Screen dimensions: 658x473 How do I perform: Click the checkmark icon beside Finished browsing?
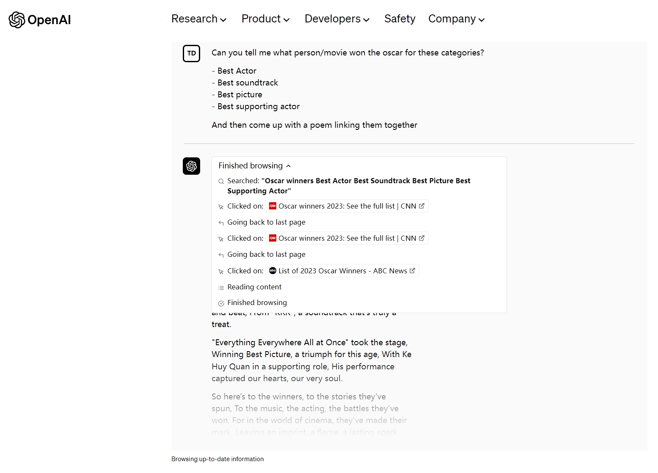pos(221,303)
